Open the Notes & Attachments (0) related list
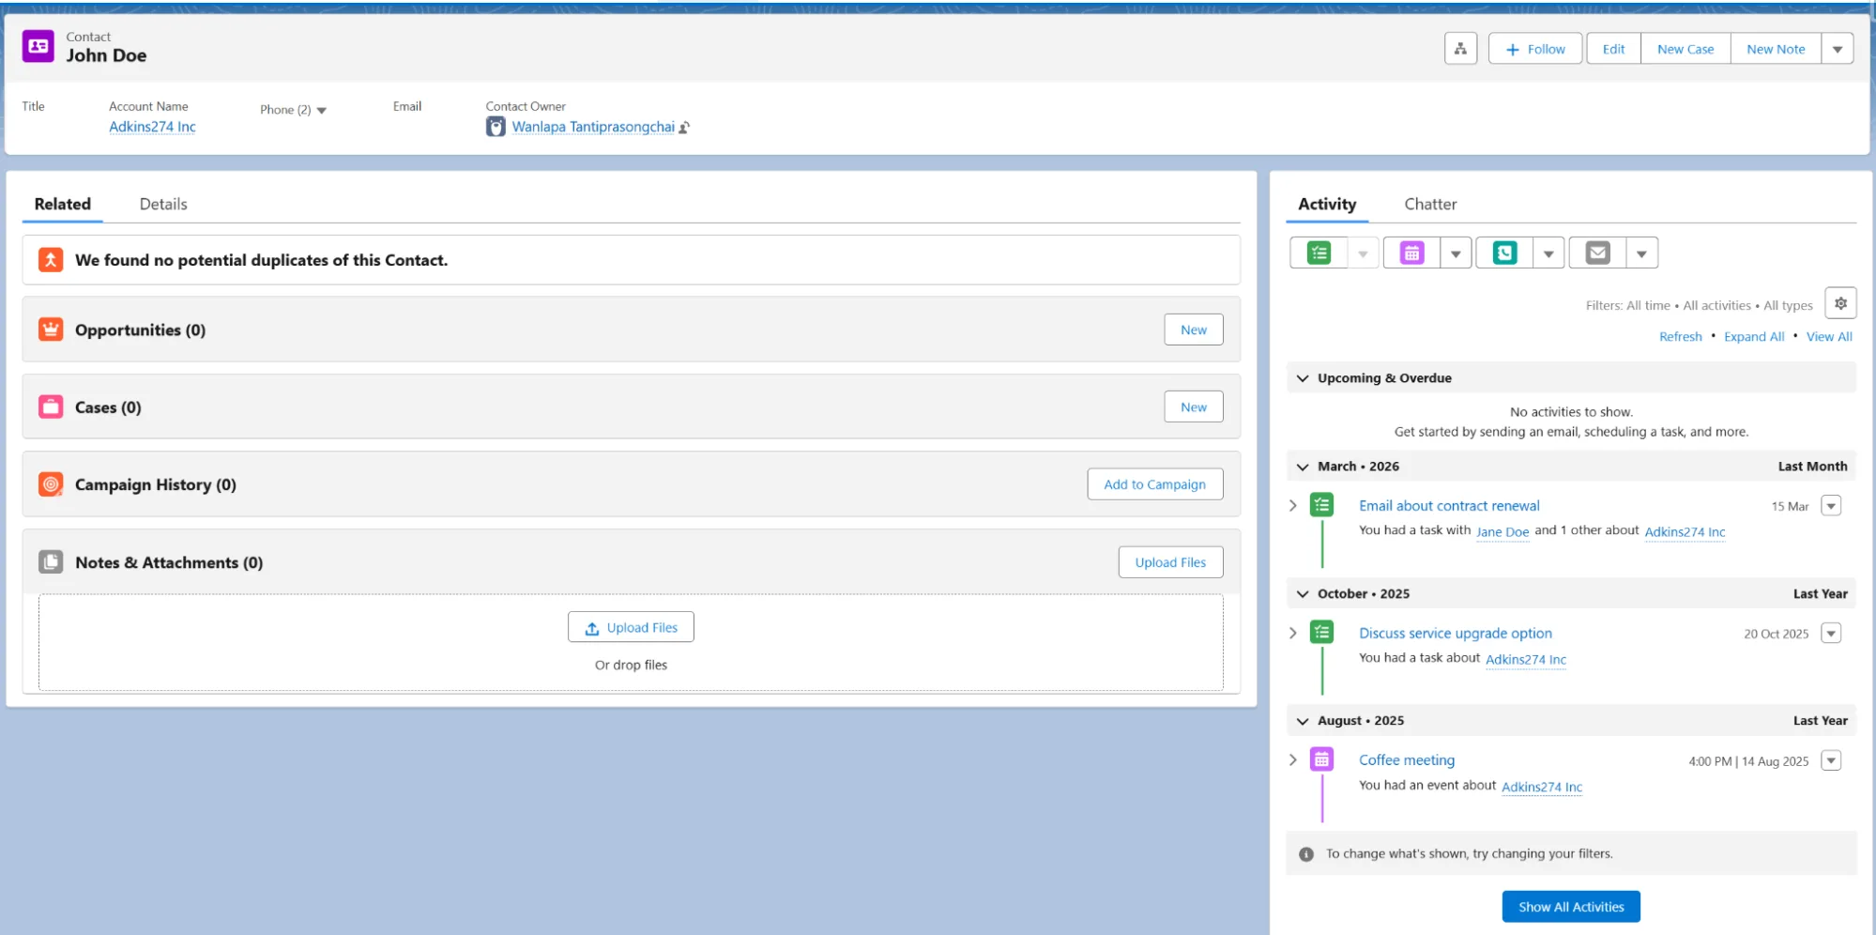Image resolution: width=1876 pixels, height=935 pixels. (x=169, y=562)
